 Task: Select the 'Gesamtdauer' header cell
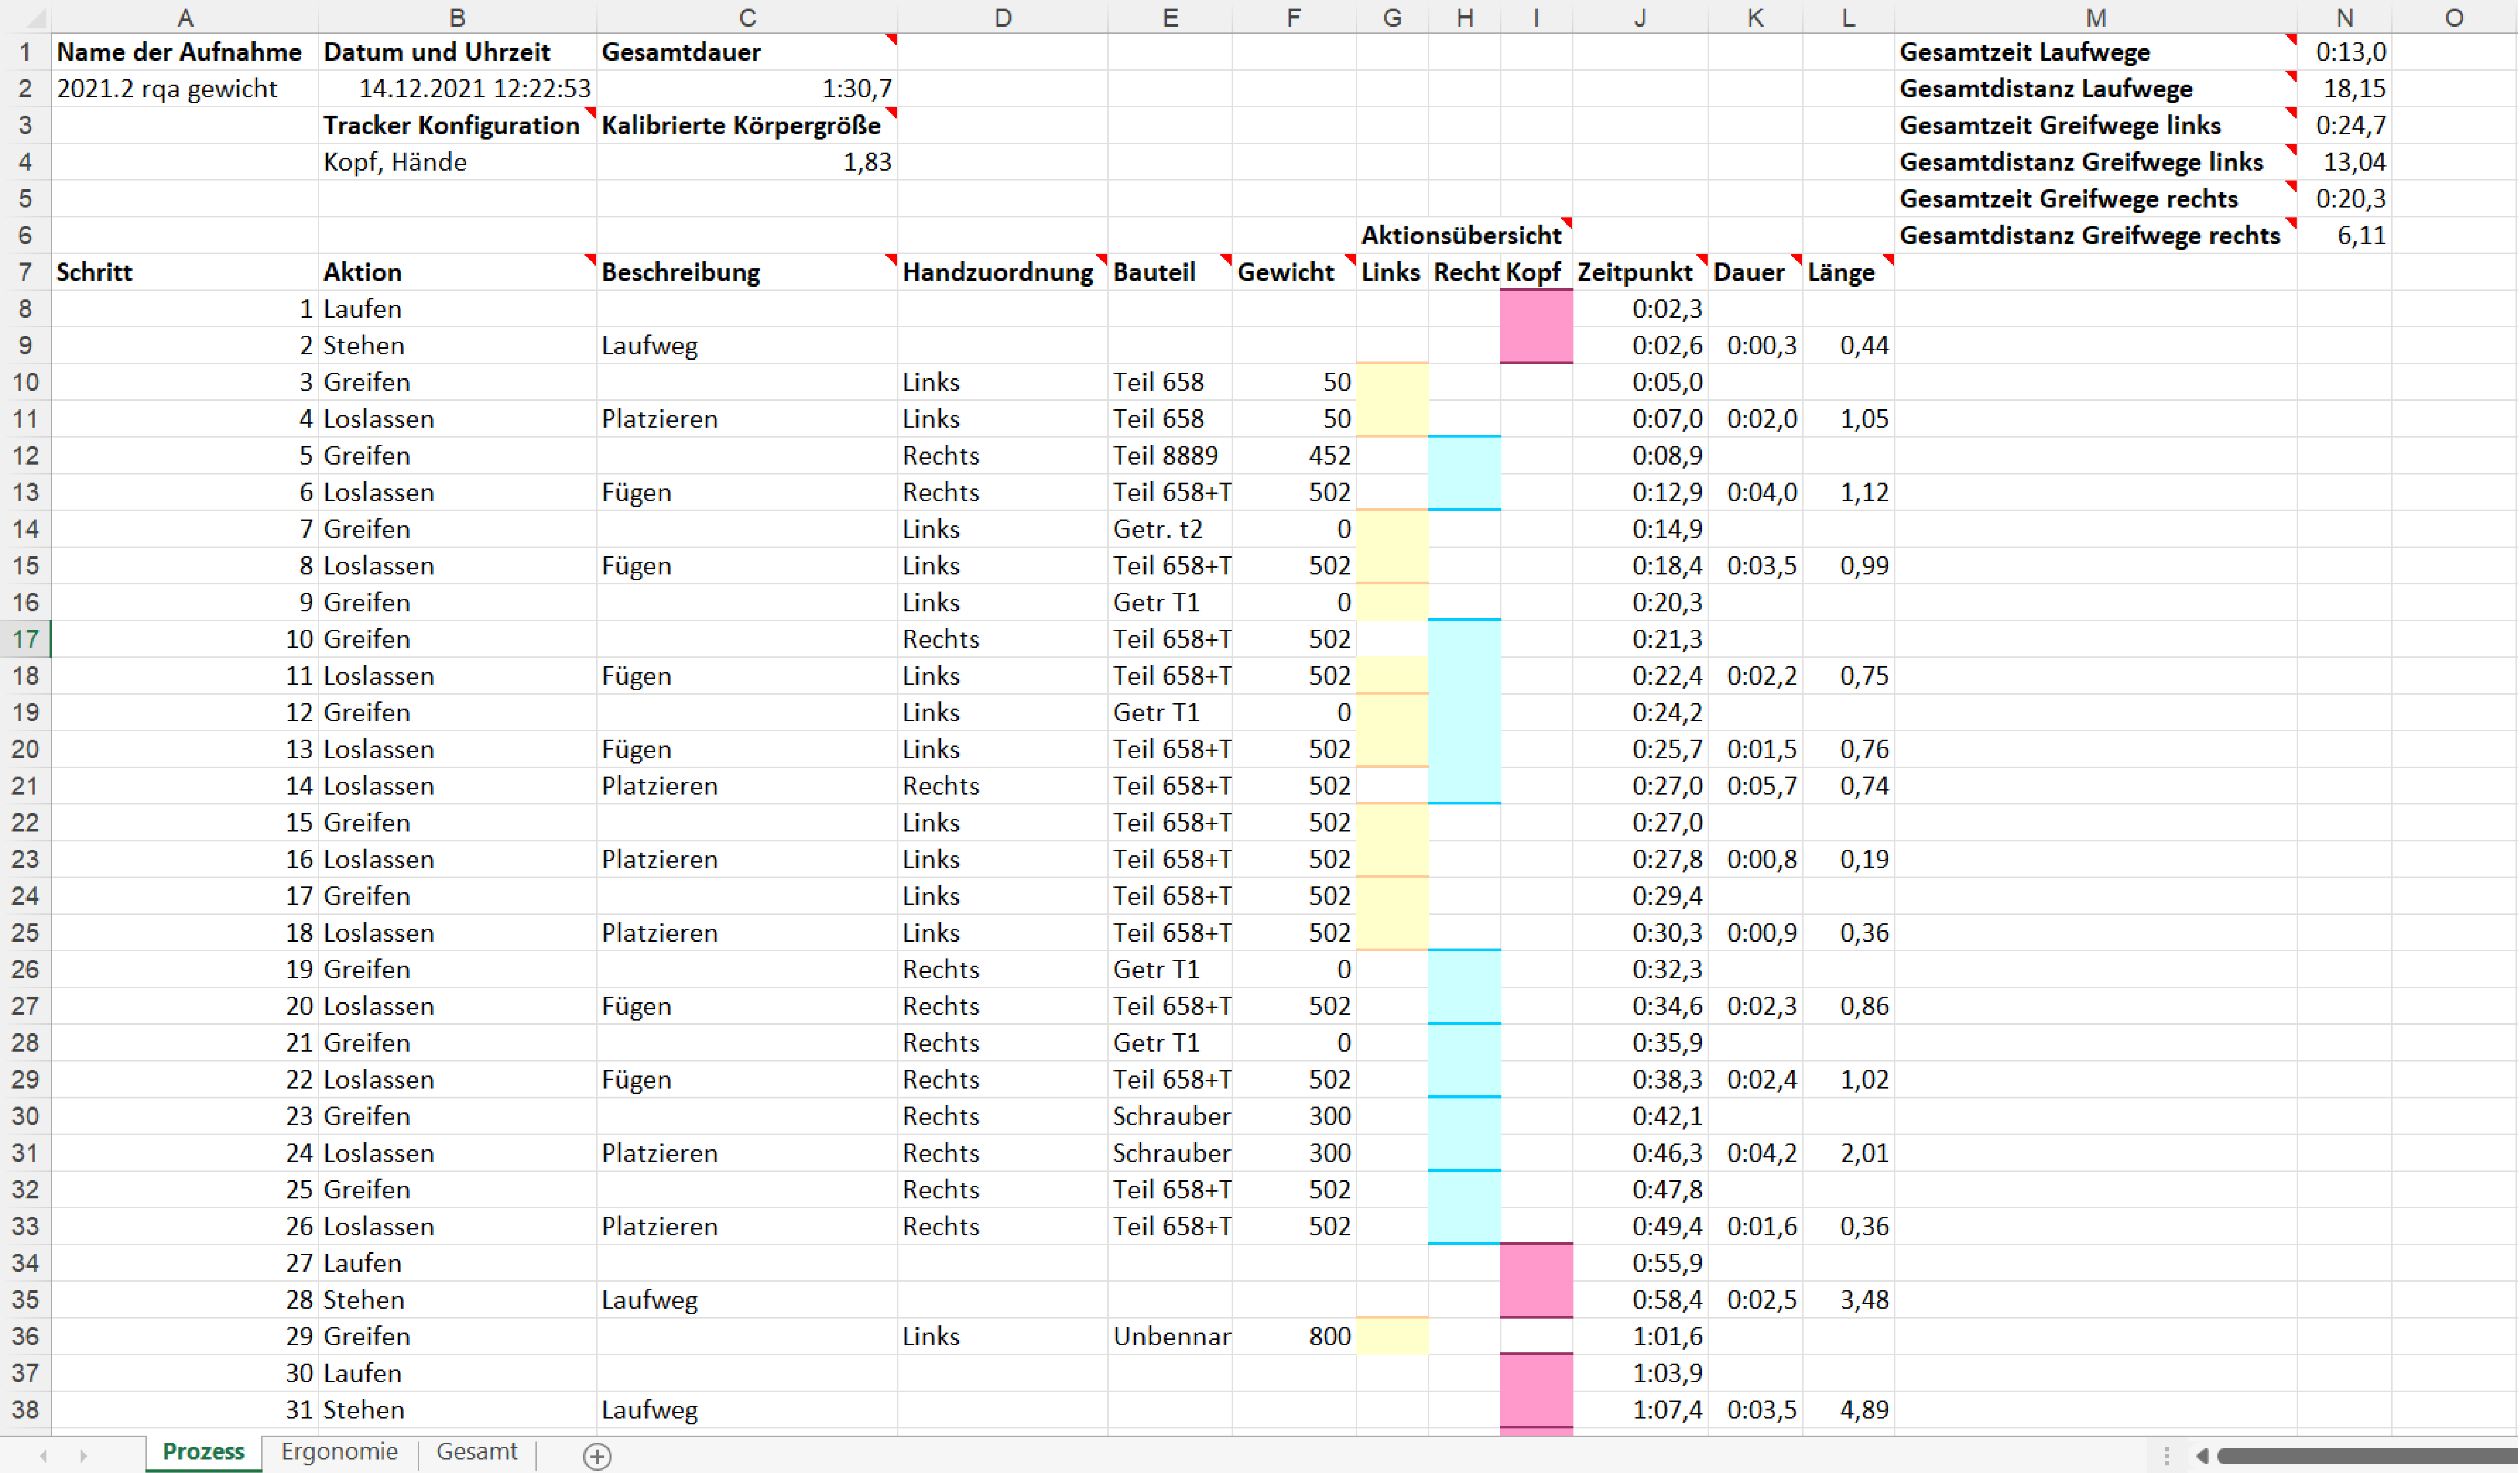click(747, 52)
